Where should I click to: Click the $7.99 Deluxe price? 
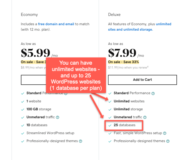[122, 53]
